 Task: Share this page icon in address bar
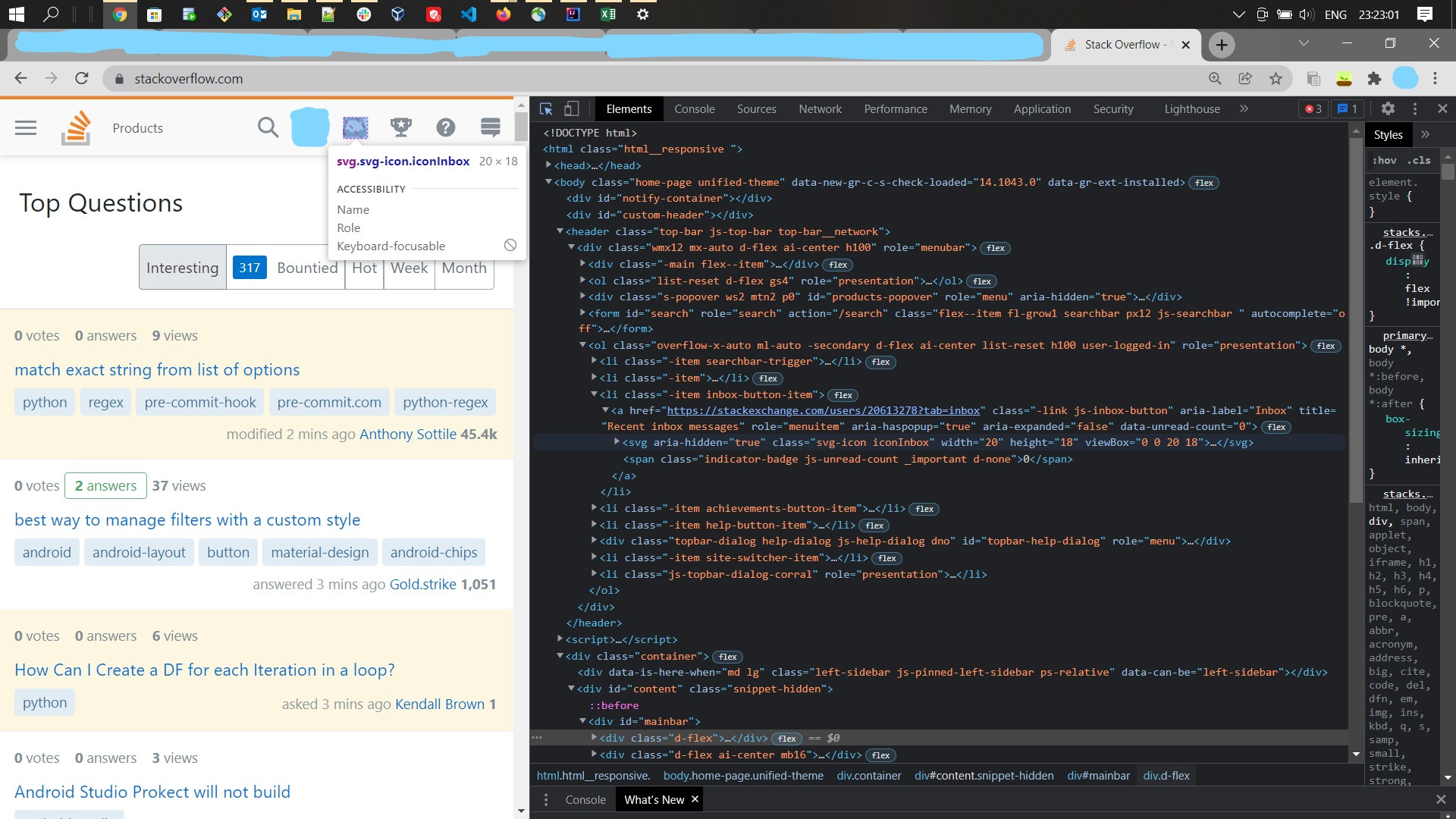[1245, 78]
